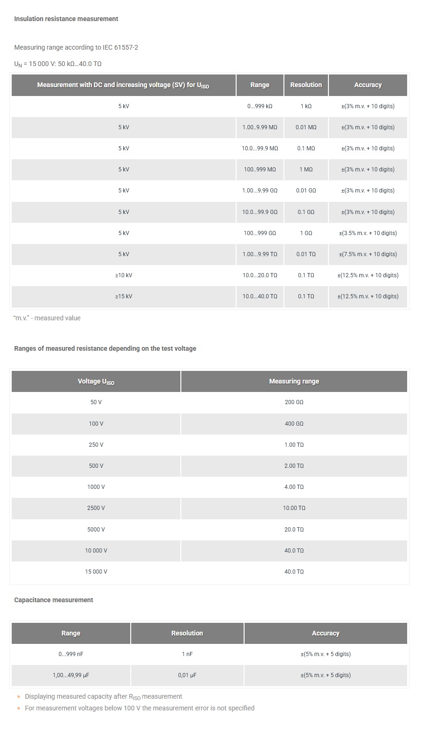The width and height of the screenshot is (424, 731).
Task: Select the 0,01 µF resolution cell
Action: (x=187, y=675)
